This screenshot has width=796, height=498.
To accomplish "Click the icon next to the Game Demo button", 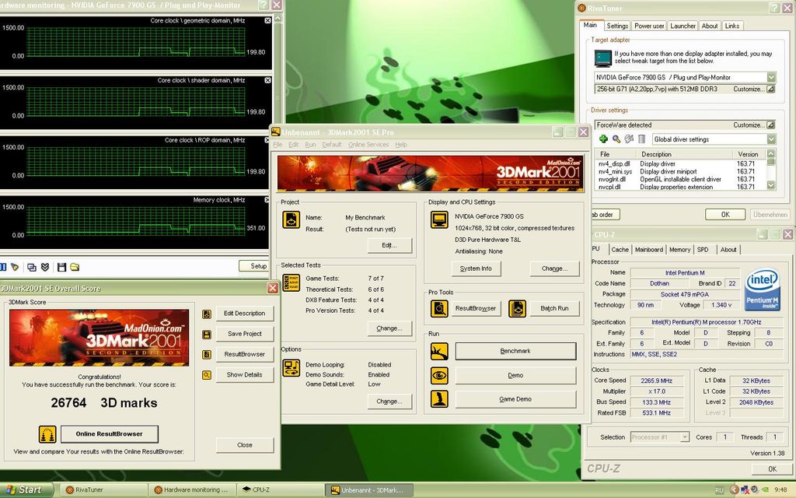I will [439, 399].
